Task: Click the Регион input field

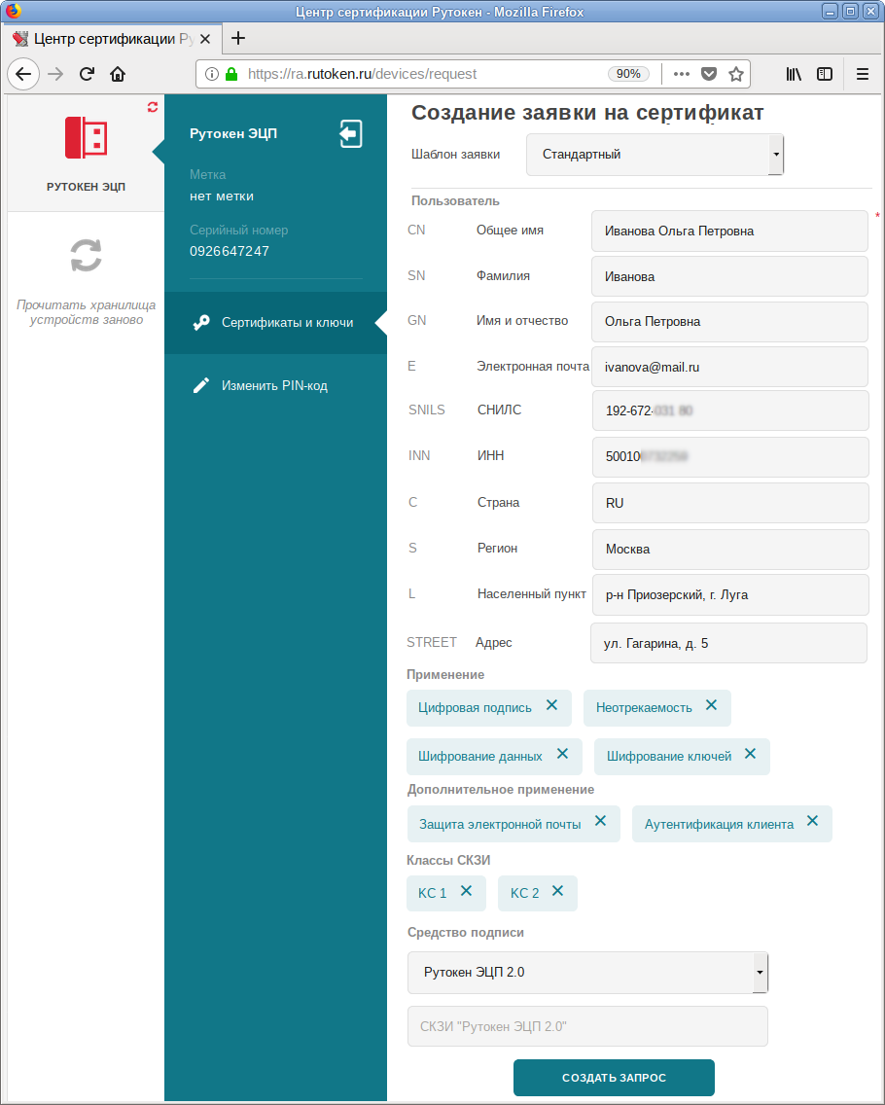Action: [730, 549]
